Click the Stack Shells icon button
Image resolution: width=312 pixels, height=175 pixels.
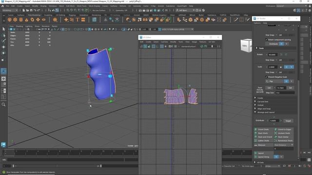[x=256, y=133]
